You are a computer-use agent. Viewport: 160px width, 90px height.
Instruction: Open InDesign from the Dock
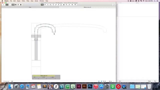79,86
